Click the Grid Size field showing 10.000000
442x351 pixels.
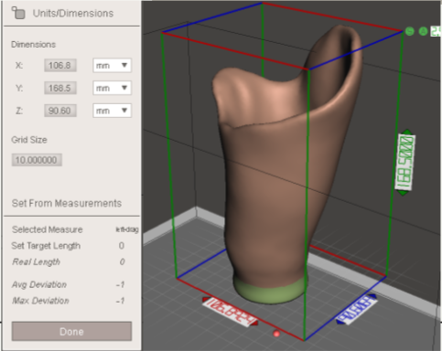(37, 160)
